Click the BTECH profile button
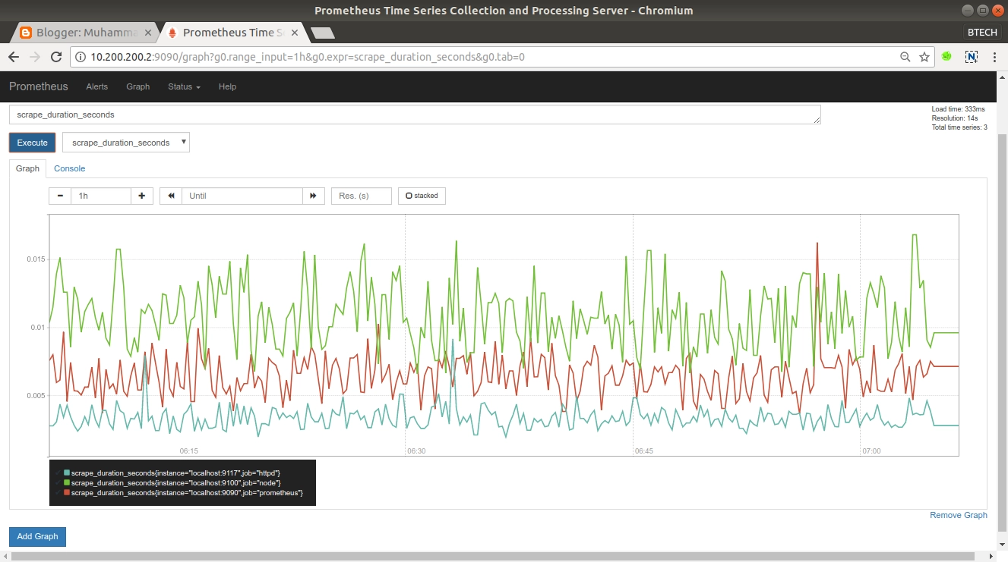Viewport: 1008px width, 562px height. pyautogui.click(x=984, y=32)
